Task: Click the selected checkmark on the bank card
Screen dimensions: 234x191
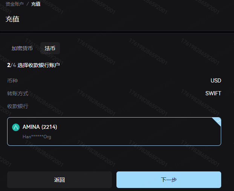Action: tap(218, 121)
